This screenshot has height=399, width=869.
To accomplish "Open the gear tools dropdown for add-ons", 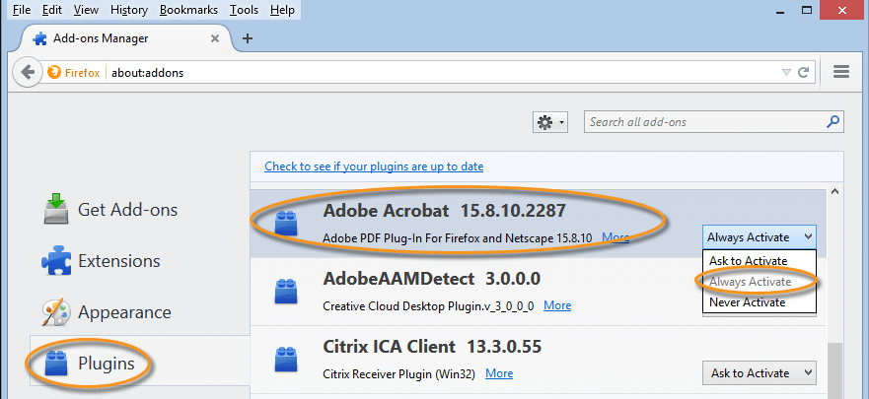I will (x=550, y=122).
